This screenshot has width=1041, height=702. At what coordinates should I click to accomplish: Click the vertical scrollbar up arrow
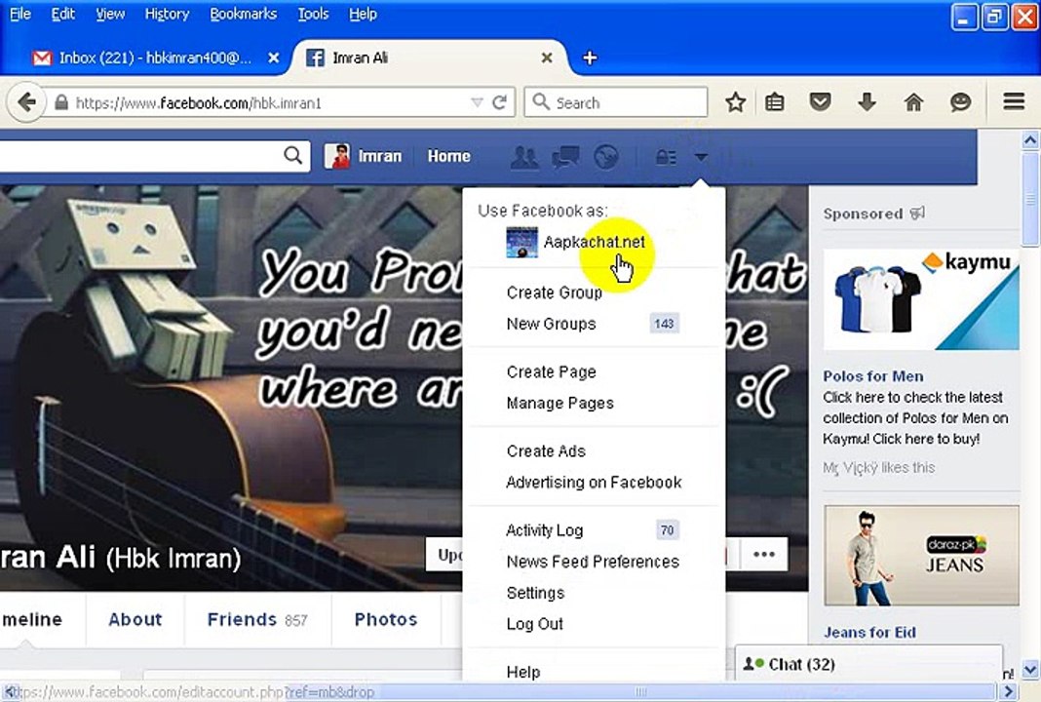coord(1029,140)
